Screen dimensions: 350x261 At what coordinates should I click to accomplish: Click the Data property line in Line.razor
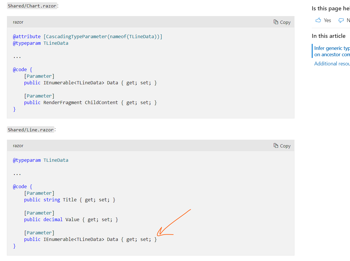(91, 239)
